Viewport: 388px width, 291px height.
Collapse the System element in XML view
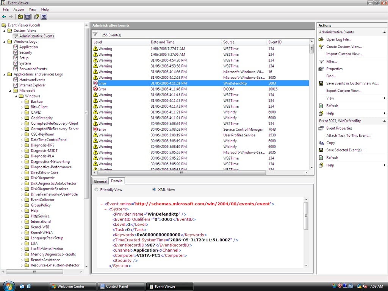pos(105,209)
